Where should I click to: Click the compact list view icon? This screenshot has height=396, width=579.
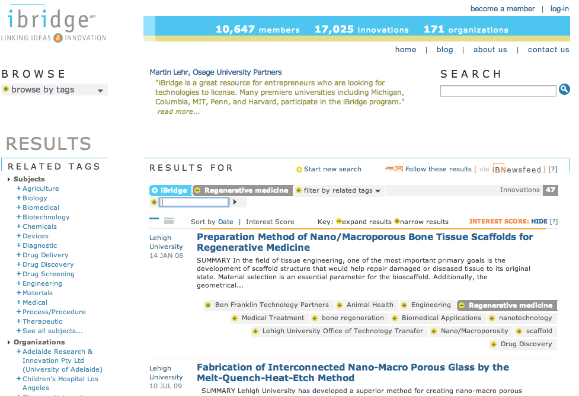pos(154,219)
